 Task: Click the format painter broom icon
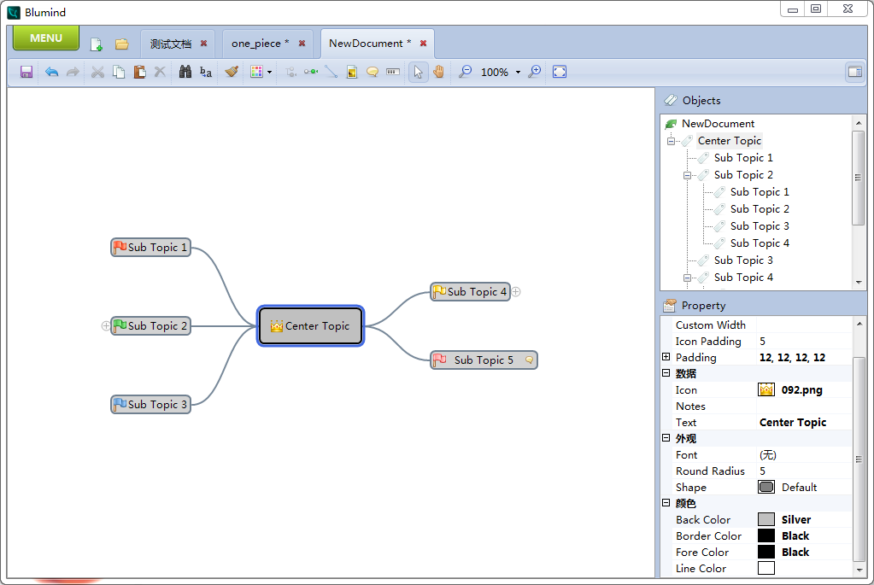coord(232,72)
